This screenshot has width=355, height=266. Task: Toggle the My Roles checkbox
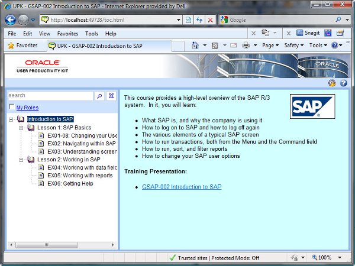(11, 107)
